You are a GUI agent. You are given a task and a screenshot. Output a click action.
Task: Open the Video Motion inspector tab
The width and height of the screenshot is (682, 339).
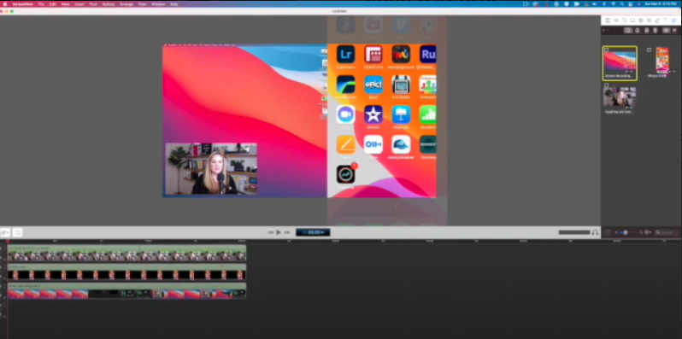[624, 20]
